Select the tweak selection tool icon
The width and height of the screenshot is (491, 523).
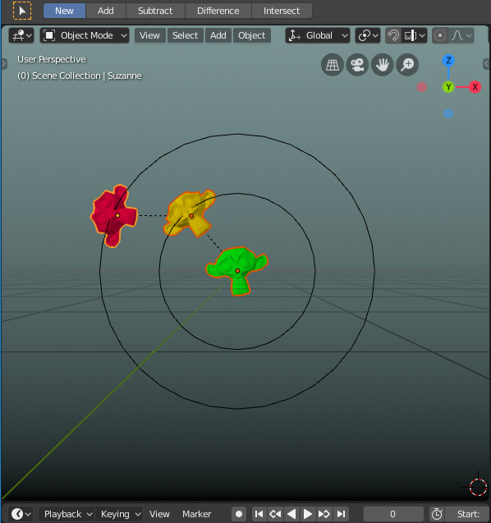(x=22, y=11)
